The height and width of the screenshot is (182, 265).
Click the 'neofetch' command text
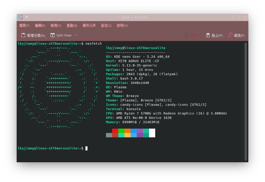(93, 43)
